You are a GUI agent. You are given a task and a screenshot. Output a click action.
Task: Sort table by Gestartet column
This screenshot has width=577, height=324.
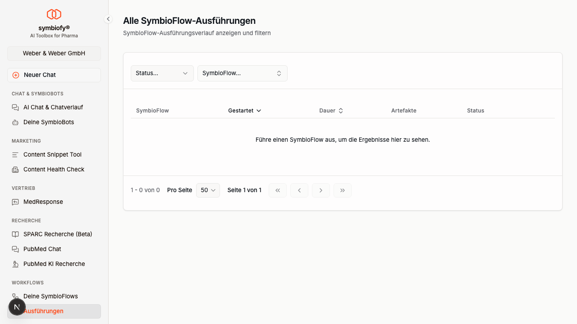[244, 111]
